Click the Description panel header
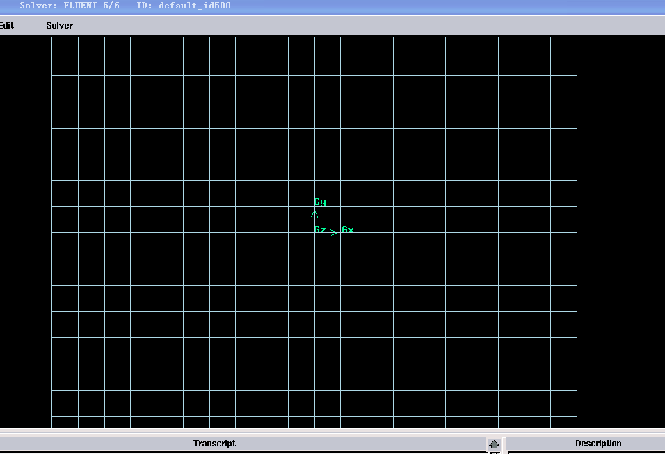 point(598,444)
